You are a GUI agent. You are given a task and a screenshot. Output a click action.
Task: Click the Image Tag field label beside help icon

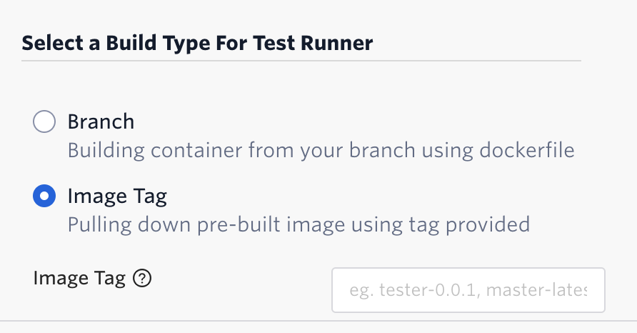(x=79, y=279)
